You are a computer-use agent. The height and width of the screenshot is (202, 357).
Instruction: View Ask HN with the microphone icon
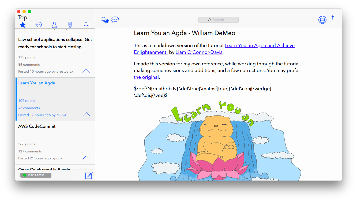coord(70,25)
